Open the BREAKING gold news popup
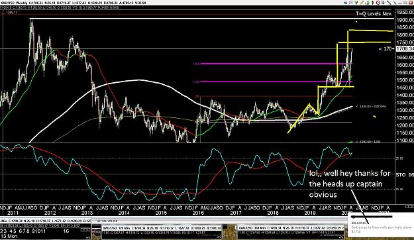This screenshot has width=414, height=240. [x=381, y=225]
